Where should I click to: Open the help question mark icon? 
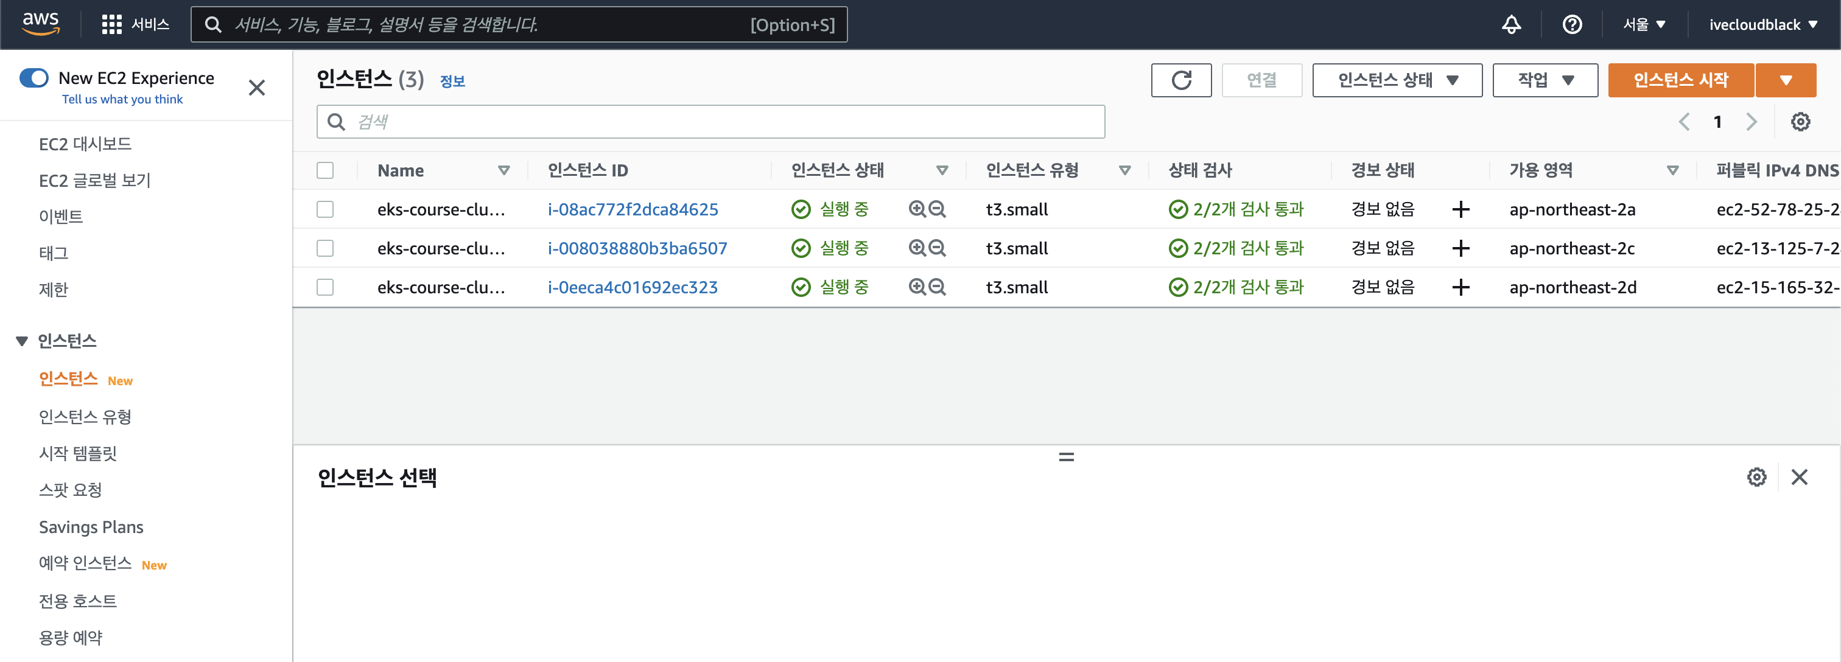1571,25
